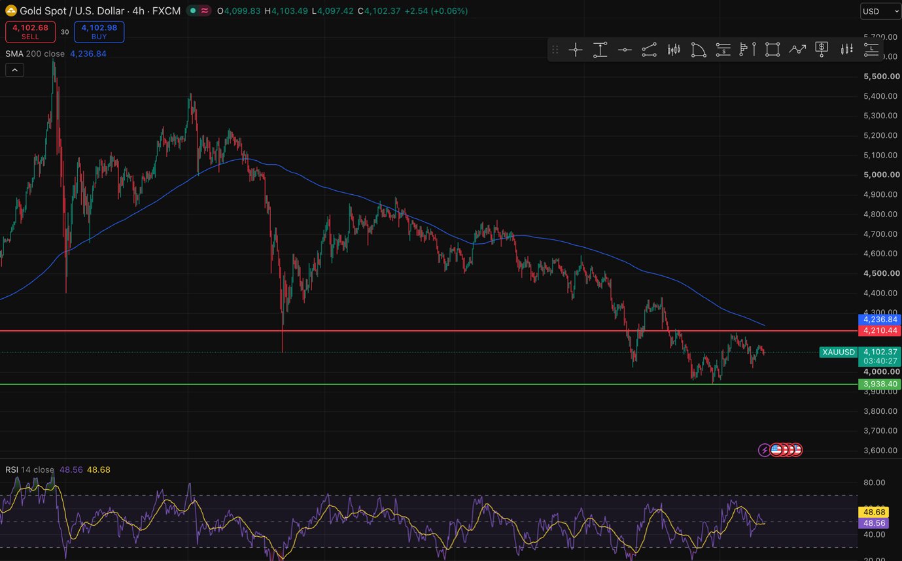Choose the price range measure tool
Image resolution: width=902 pixels, height=561 pixels.
600,50
